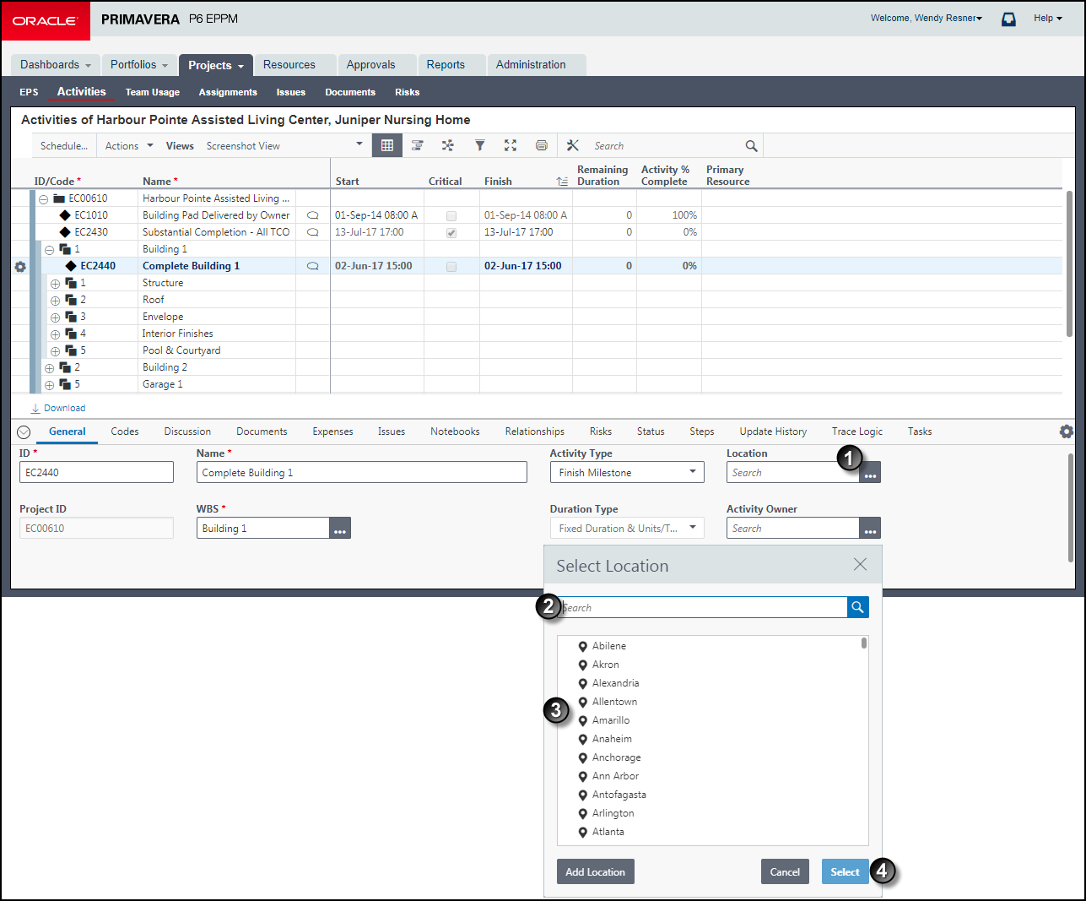1086x901 pixels.
Task: Click the map pin icon beside Anchorage
Action: click(x=582, y=757)
